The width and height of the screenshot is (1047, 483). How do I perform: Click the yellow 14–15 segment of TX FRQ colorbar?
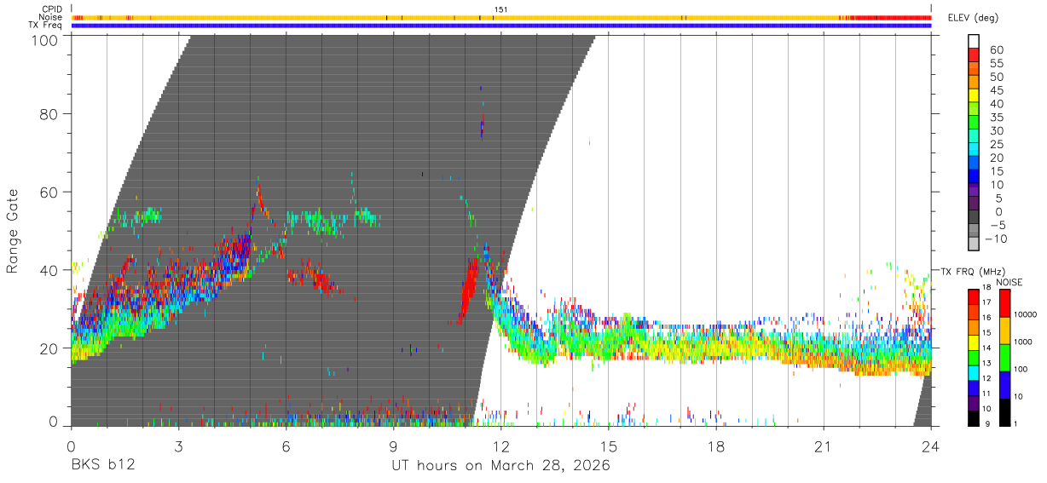click(974, 342)
